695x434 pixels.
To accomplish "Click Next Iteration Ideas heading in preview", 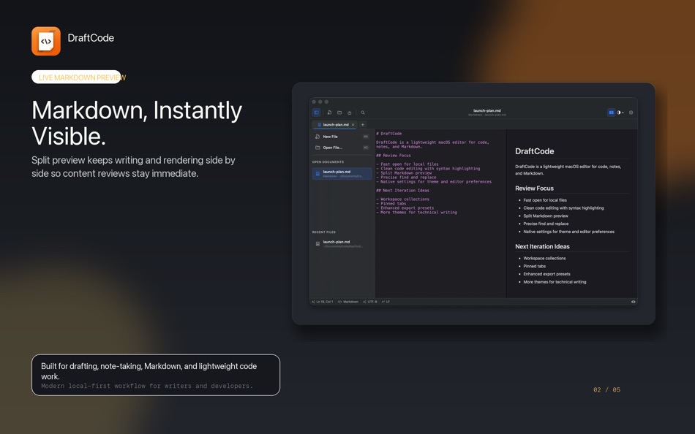I will click(542, 247).
